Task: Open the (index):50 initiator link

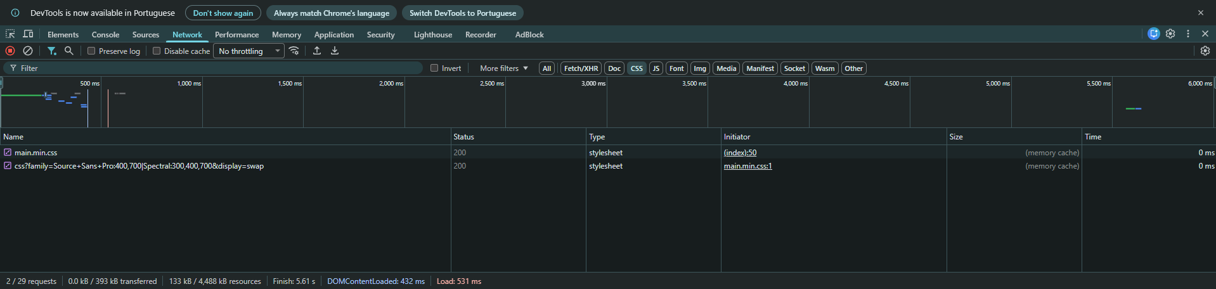Action: [x=740, y=152]
